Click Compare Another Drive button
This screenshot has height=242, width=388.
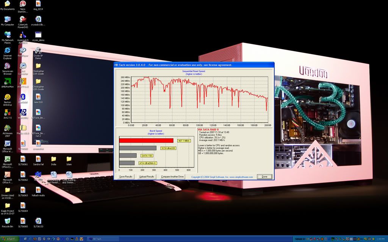pyautogui.click(x=172, y=177)
